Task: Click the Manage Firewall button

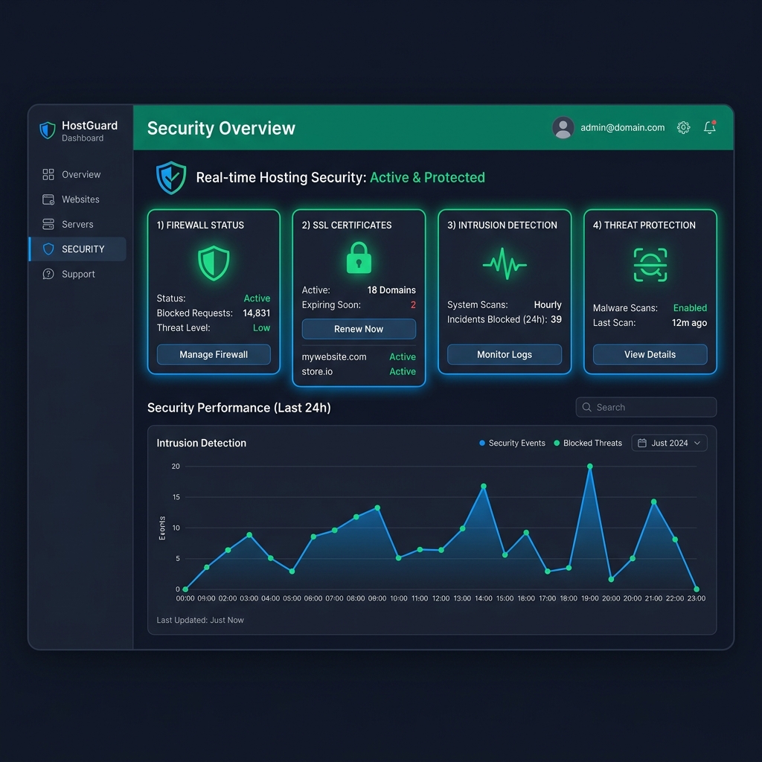Action: pos(214,354)
